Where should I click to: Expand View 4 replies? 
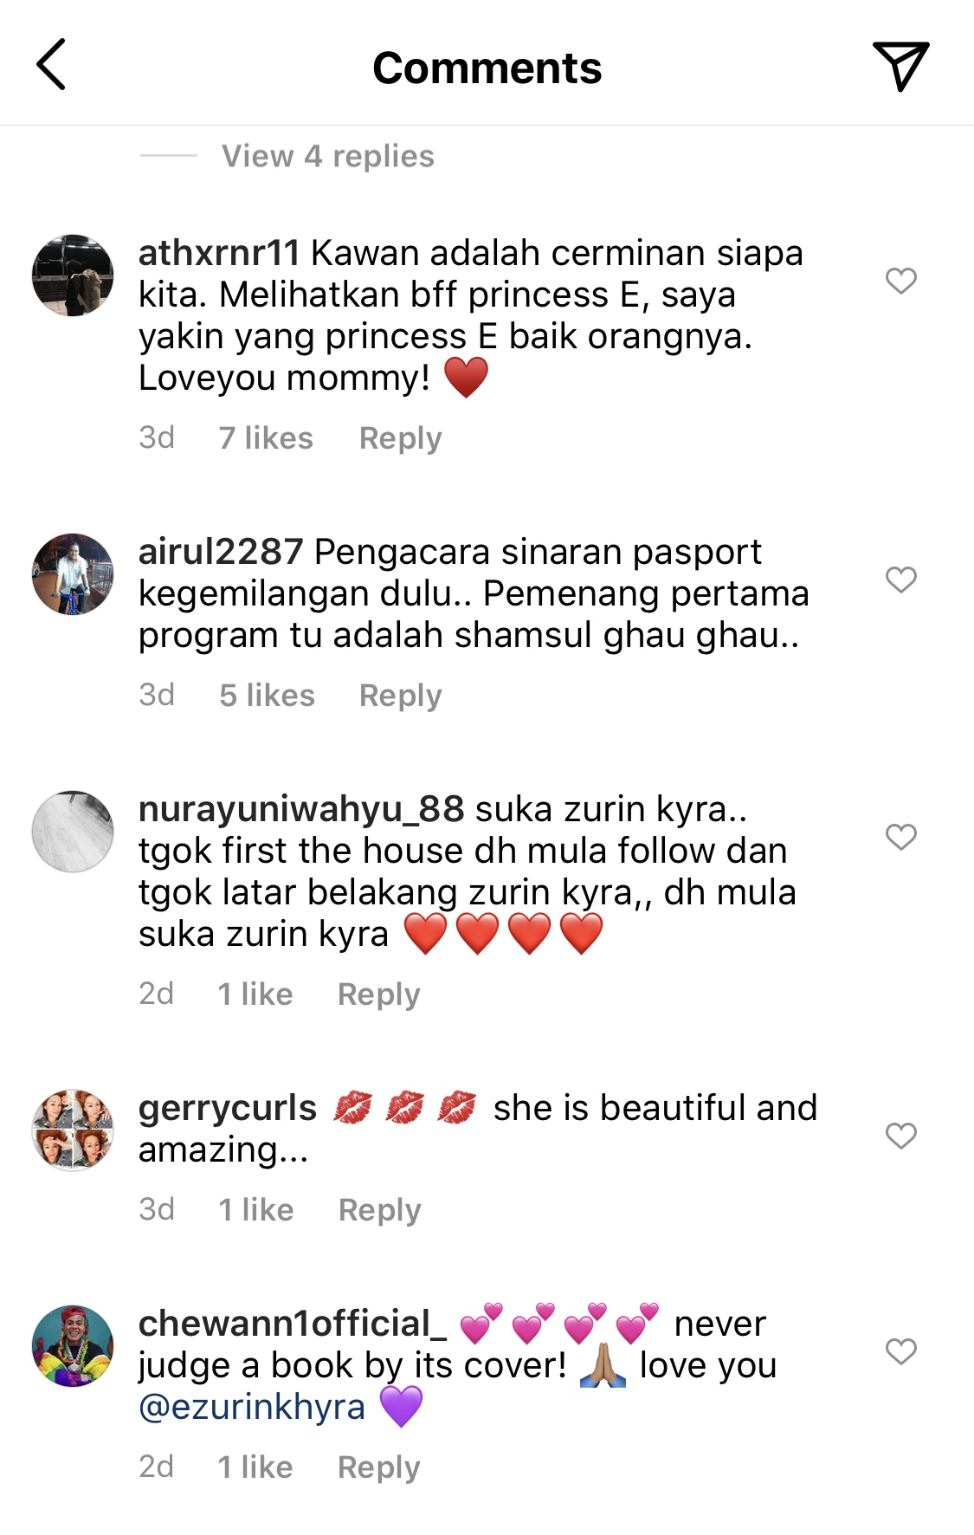coord(328,156)
